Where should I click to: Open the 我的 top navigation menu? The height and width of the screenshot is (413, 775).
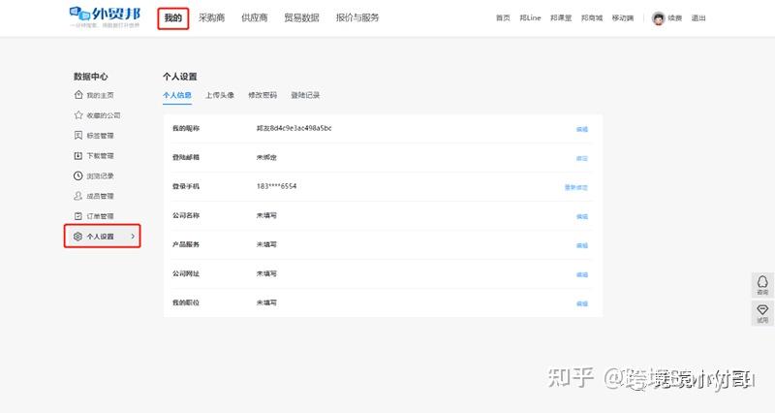click(173, 18)
